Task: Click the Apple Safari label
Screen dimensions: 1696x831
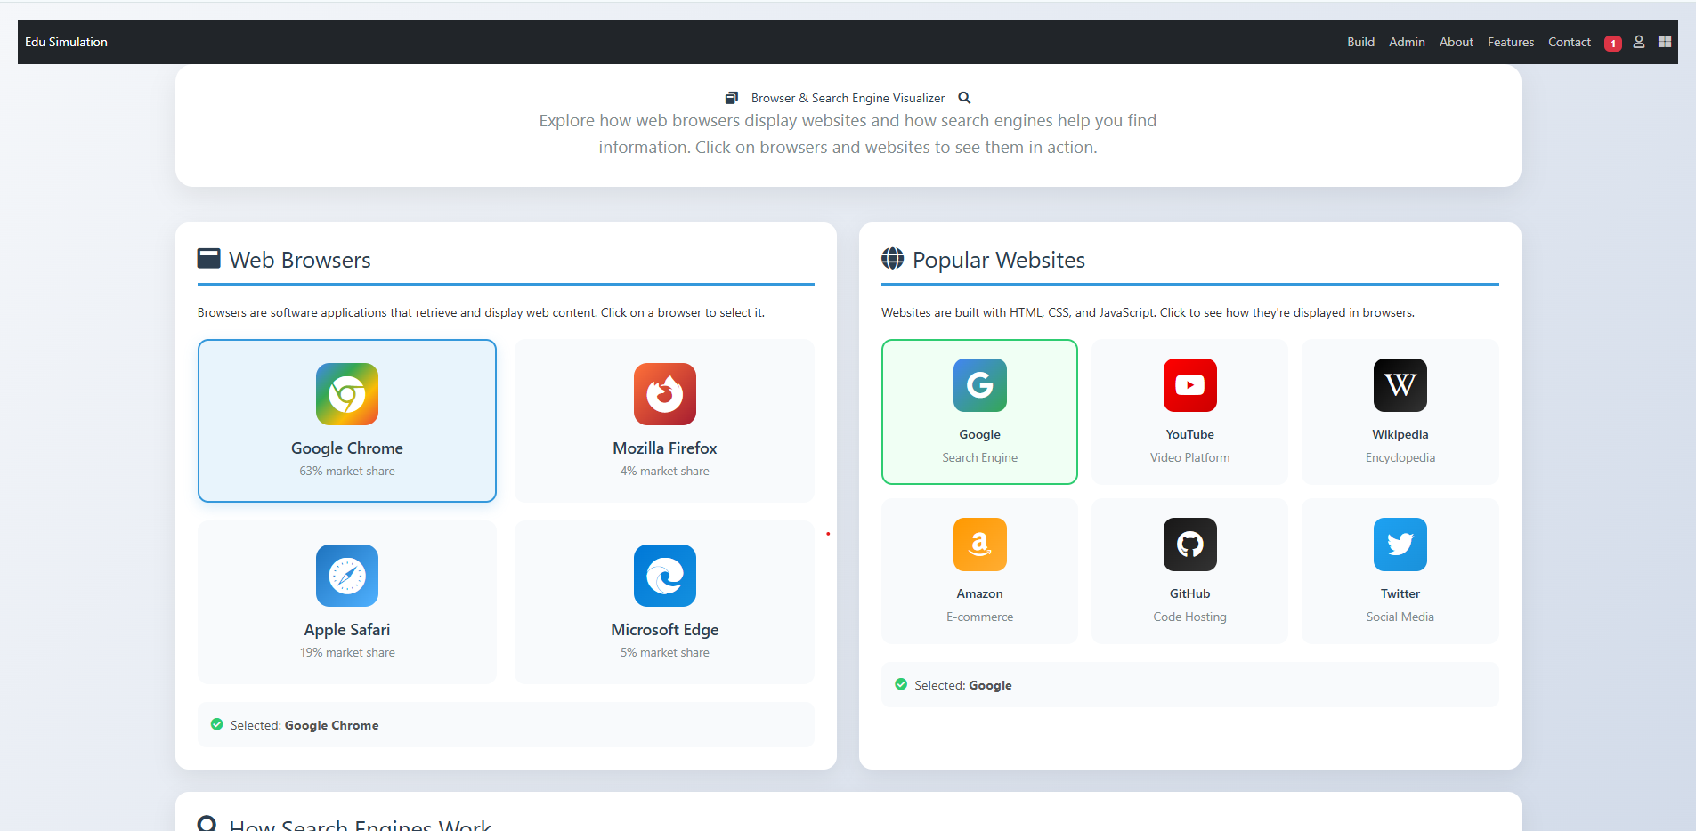Action: (x=347, y=630)
